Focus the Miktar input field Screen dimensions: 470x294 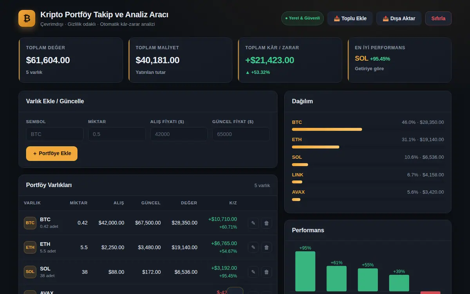(x=117, y=134)
